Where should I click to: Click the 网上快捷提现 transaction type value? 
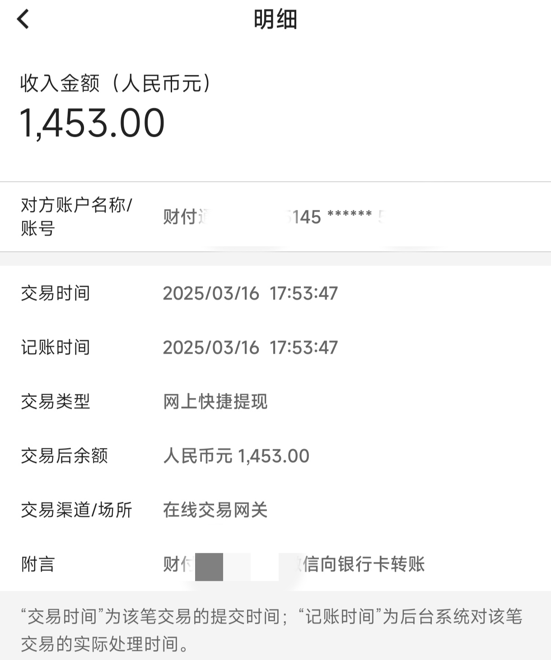point(215,402)
